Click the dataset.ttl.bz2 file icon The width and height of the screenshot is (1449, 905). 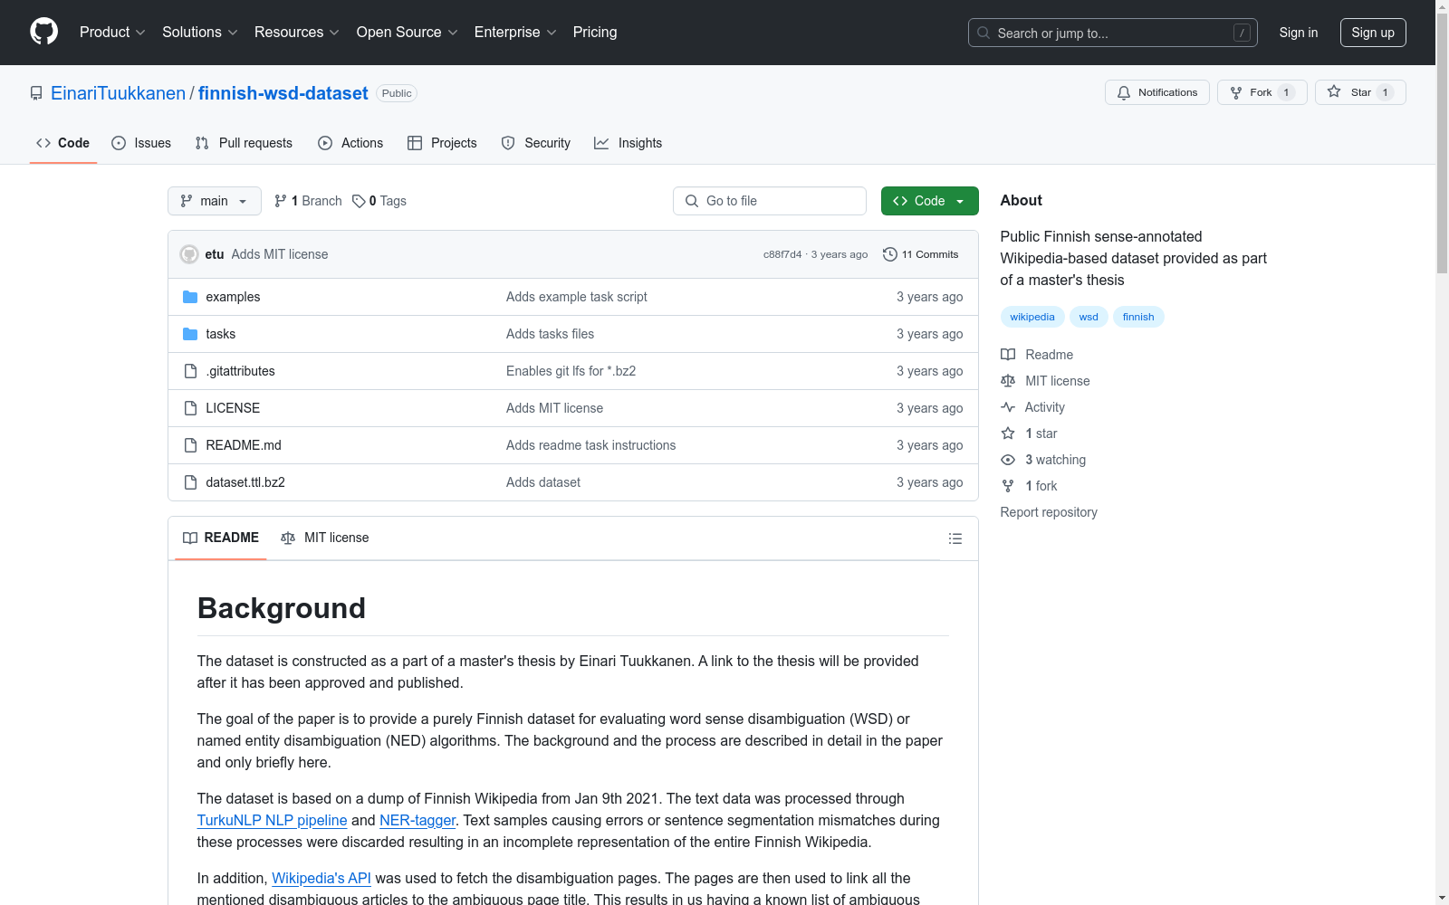pos(190,482)
